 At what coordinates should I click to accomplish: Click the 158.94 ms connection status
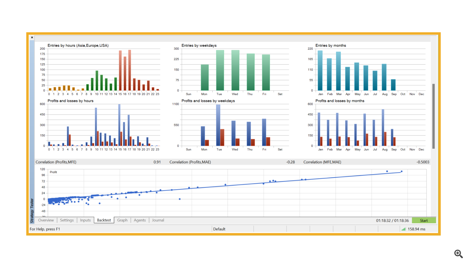[x=417, y=229]
